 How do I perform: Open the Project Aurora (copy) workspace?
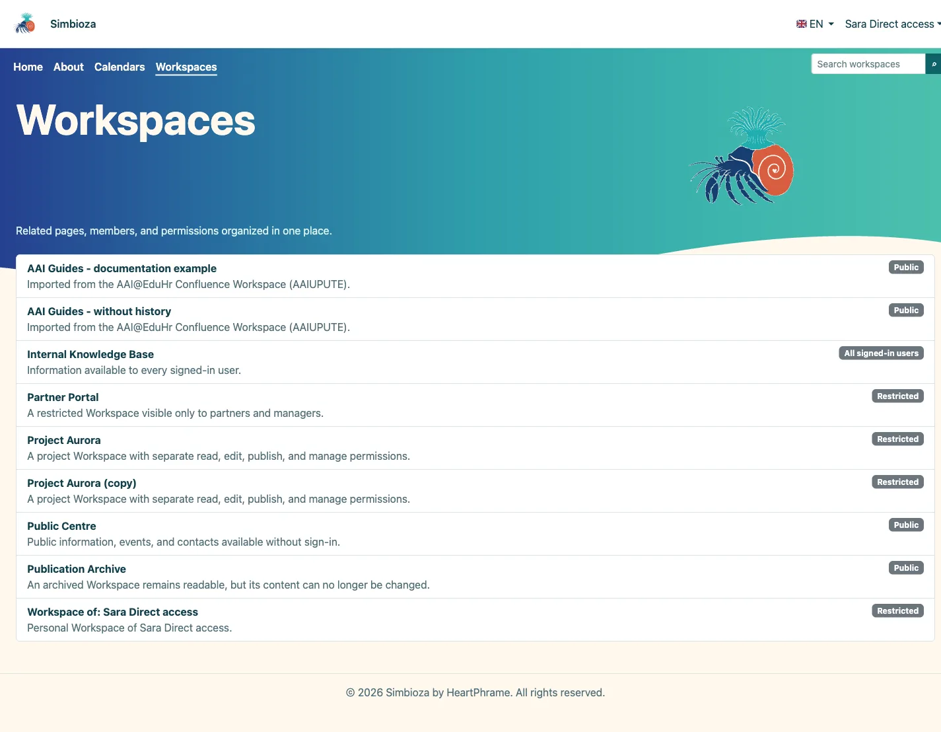[x=82, y=483]
